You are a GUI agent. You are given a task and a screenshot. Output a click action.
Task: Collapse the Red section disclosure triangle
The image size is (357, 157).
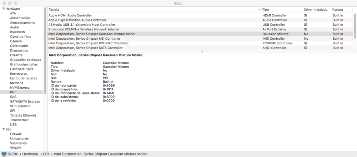3,129
